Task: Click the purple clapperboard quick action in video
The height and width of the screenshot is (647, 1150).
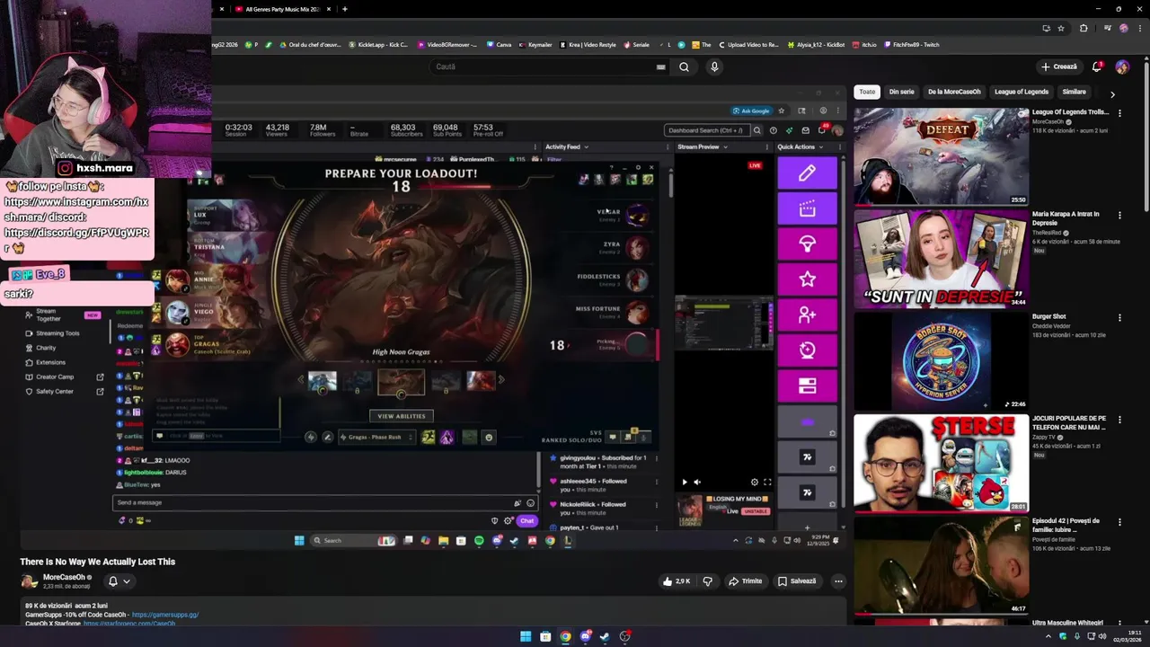Action: click(x=807, y=208)
